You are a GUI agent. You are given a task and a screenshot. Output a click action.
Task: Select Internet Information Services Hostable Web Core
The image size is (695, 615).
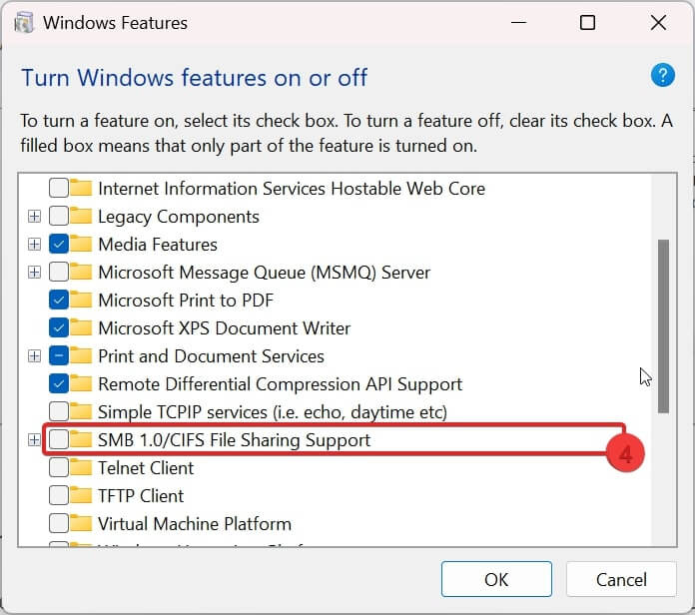(x=291, y=189)
